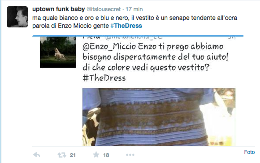Click the handwritten #TheDress hashtag text
This screenshot has height=163, width=260.
pos(104,78)
